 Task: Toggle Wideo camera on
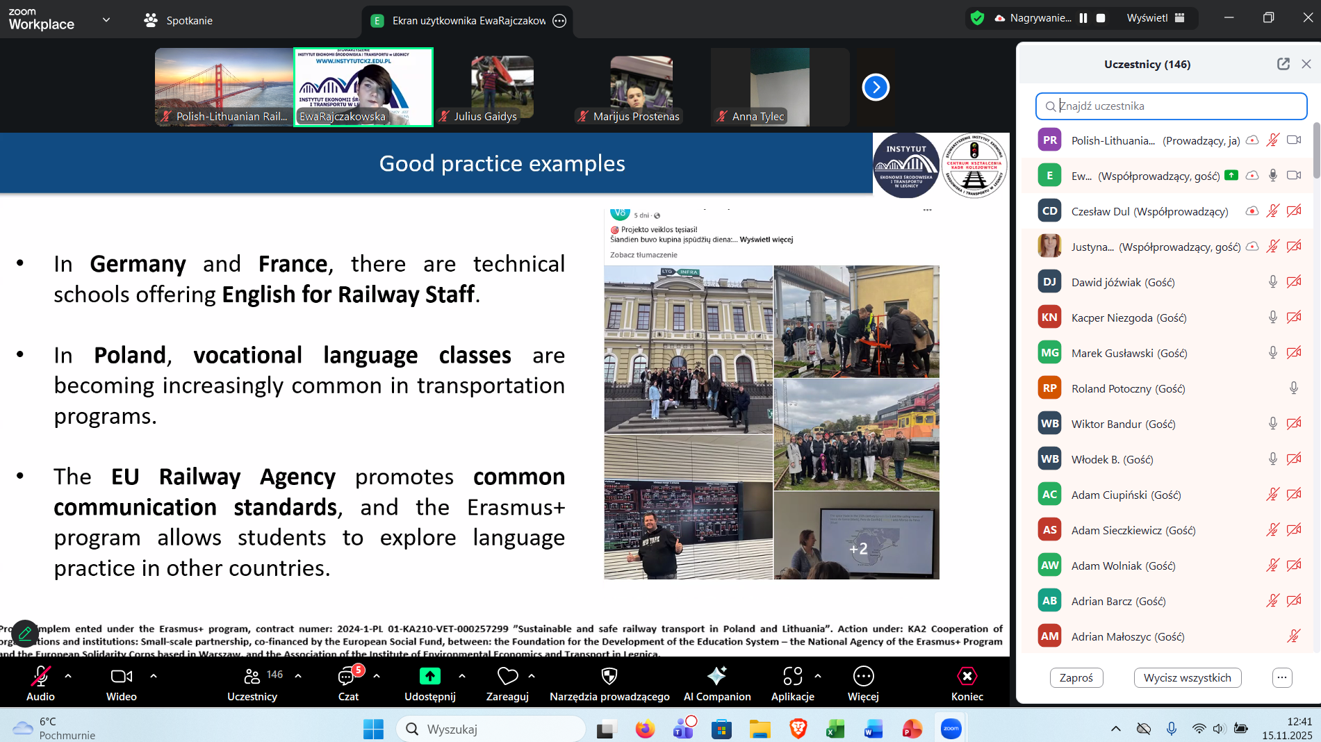[x=121, y=676]
